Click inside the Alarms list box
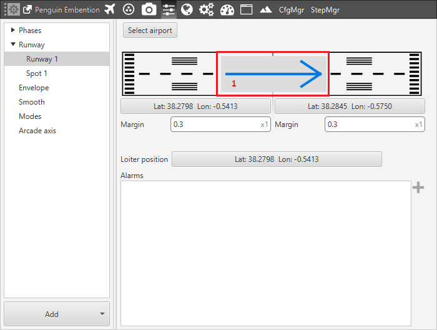 [x=266, y=253]
